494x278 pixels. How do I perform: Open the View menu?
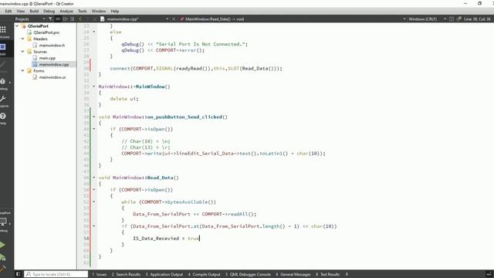coord(21,11)
